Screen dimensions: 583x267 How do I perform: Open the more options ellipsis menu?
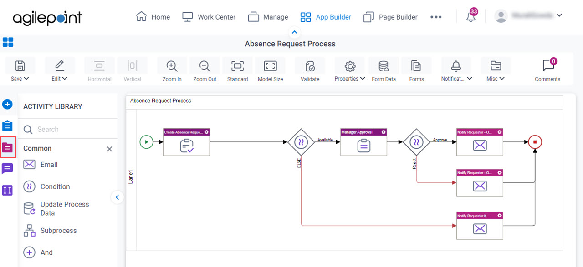click(436, 17)
